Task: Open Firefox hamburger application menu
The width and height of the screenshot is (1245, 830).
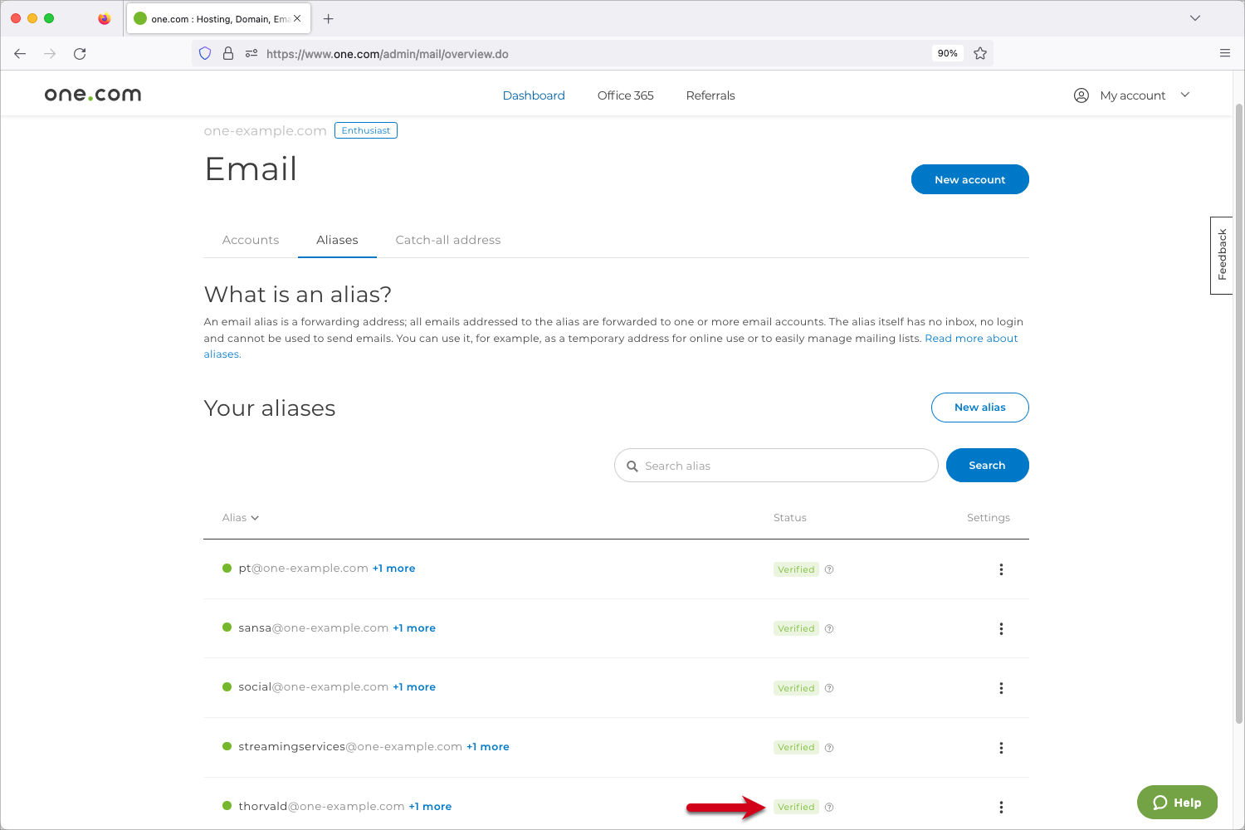Action: (1224, 54)
